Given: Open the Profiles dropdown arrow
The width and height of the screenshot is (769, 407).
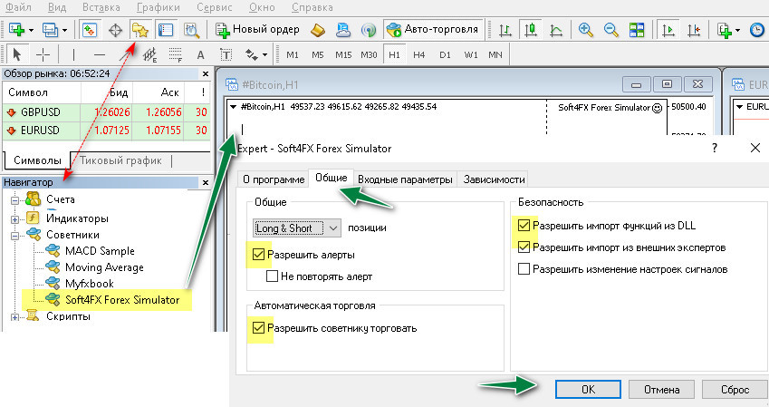Looking at the screenshot, I should (x=64, y=31).
